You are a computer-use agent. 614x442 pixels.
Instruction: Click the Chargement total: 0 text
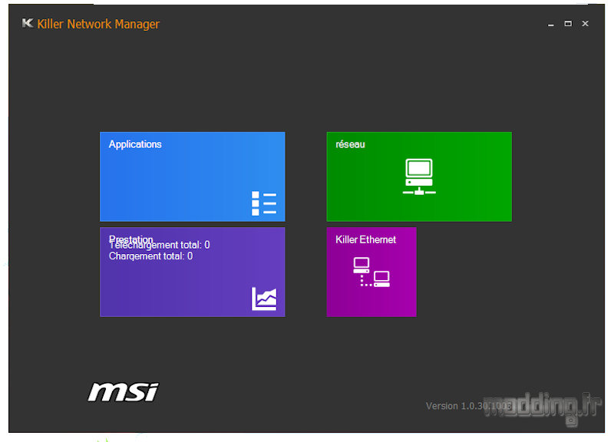150,256
